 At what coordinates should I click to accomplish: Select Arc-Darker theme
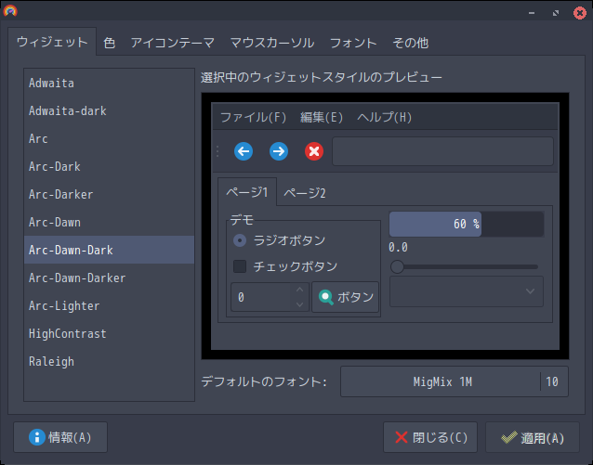[110, 194]
